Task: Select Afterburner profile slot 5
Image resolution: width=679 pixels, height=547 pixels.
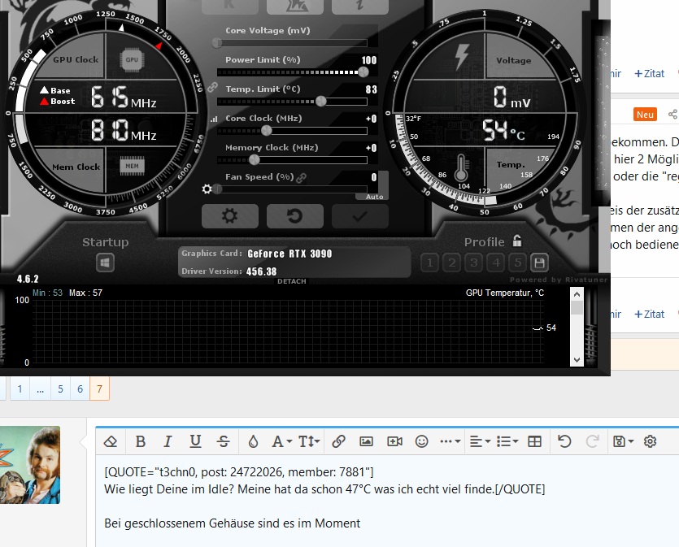Action: click(518, 263)
